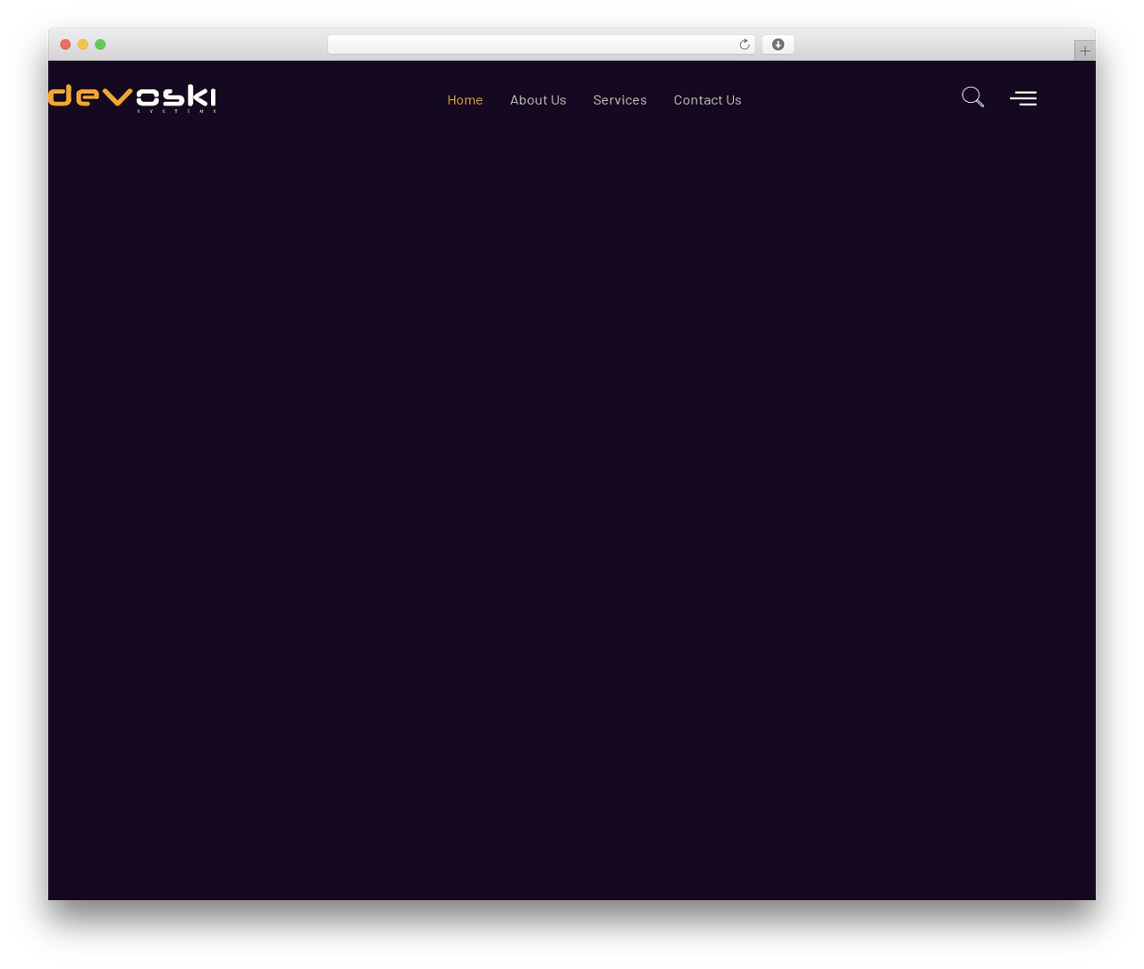Navigate to the Services page
The height and width of the screenshot is (969, 1144).
point(619,100)
